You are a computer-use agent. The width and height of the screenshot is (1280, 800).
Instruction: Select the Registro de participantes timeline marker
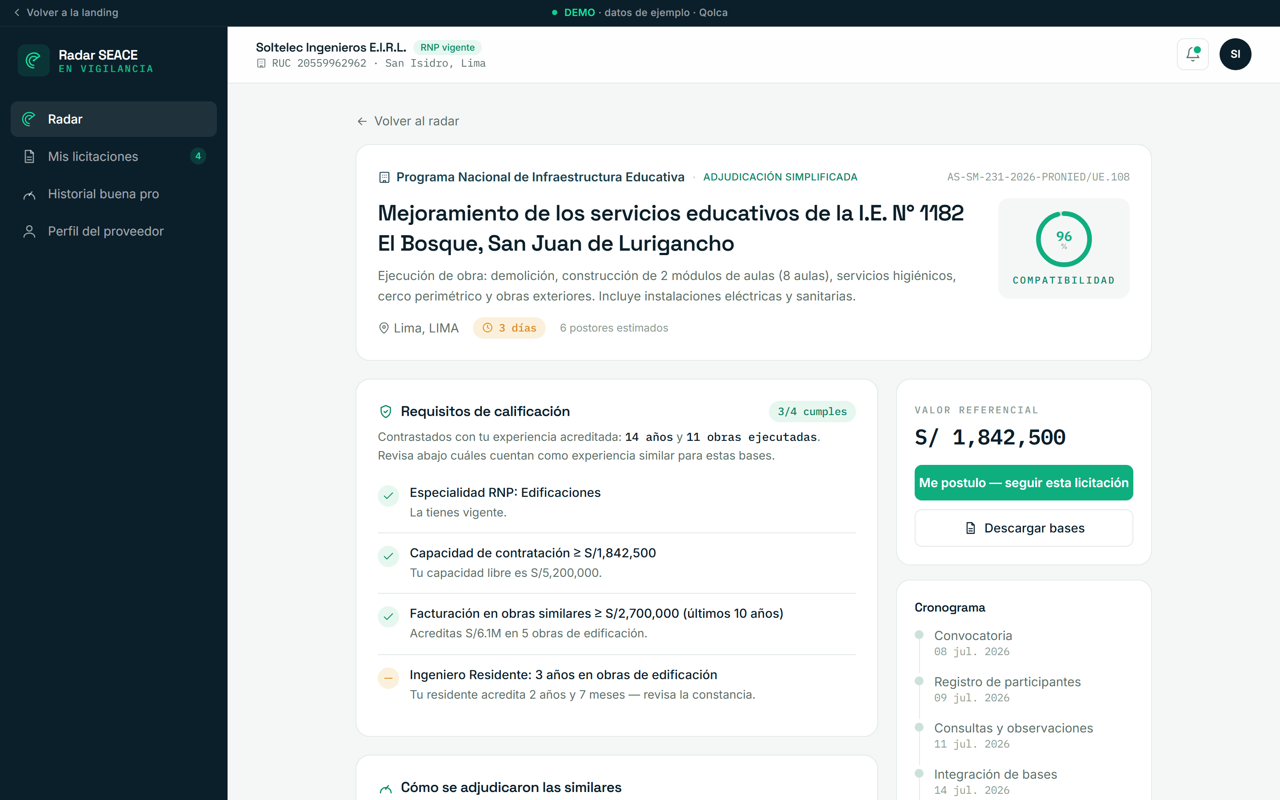coord(919,681)
